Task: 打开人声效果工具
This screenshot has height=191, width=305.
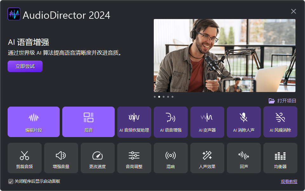Action: pos(207,158)
